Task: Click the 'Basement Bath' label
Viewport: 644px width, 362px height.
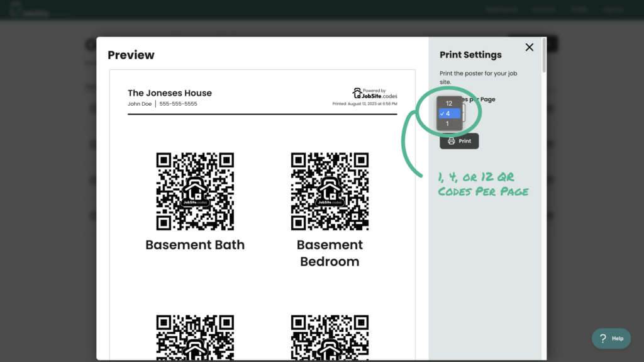Action: click(x=195, y=245)
